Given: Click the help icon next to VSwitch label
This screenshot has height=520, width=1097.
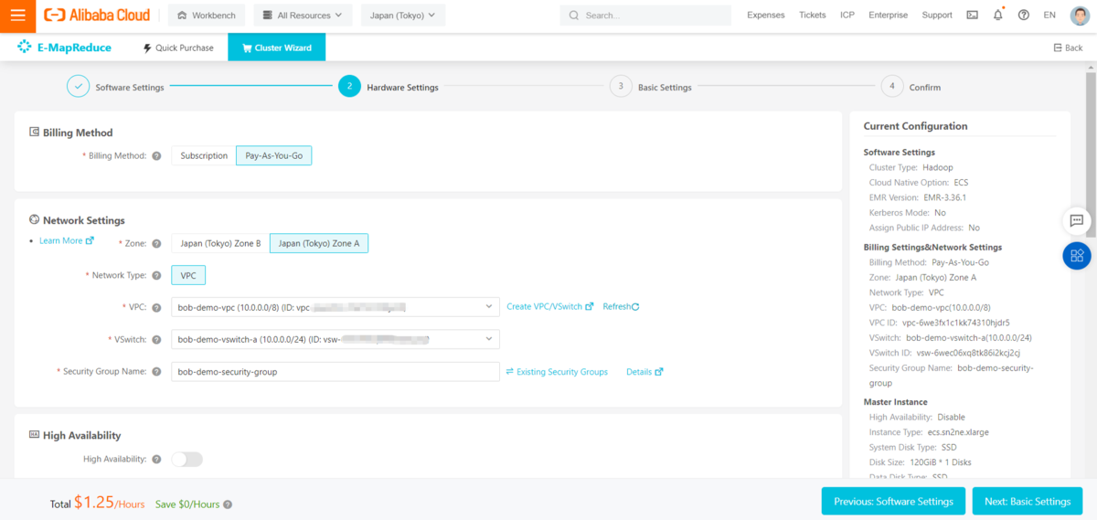Looking at the screenshot, I should click(x=156, y=340).
